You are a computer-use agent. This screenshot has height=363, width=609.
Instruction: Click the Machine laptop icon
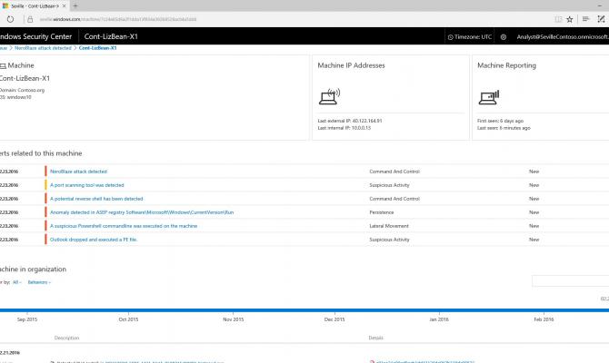(x=3, y=66)
